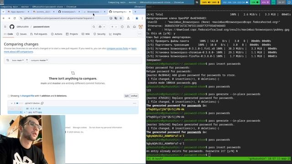
Task: Go forward with the browser forward arrow
Action: [9, 18]
